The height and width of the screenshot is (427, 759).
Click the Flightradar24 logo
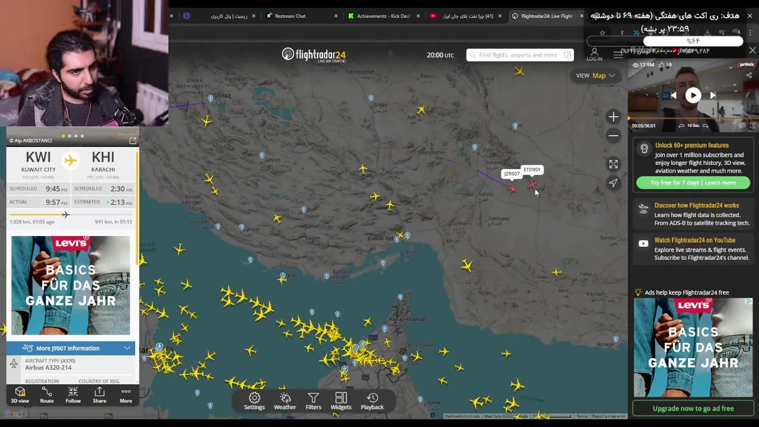pyautogui.click(x=314, y=55)
